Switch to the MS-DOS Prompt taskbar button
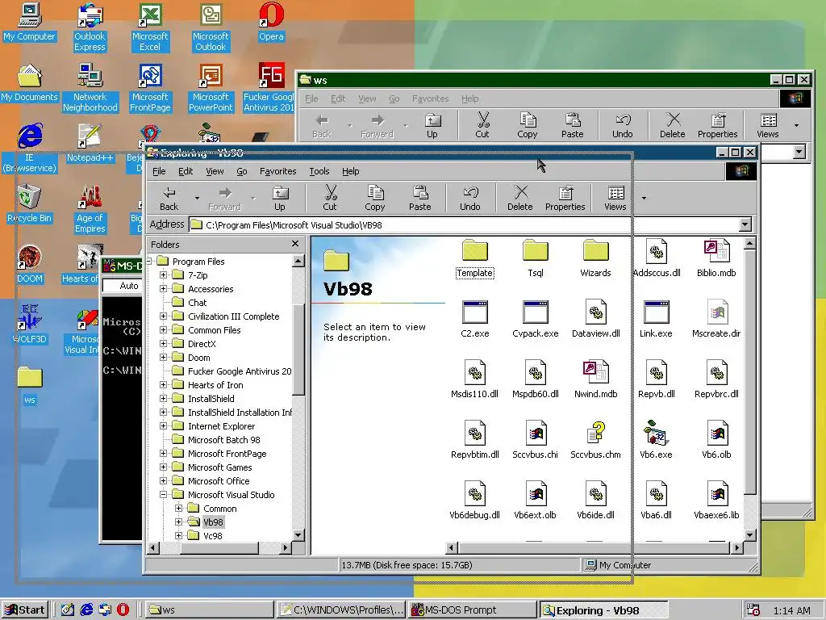The height and width of the screenshot is (620, 826). pos(472,610)
